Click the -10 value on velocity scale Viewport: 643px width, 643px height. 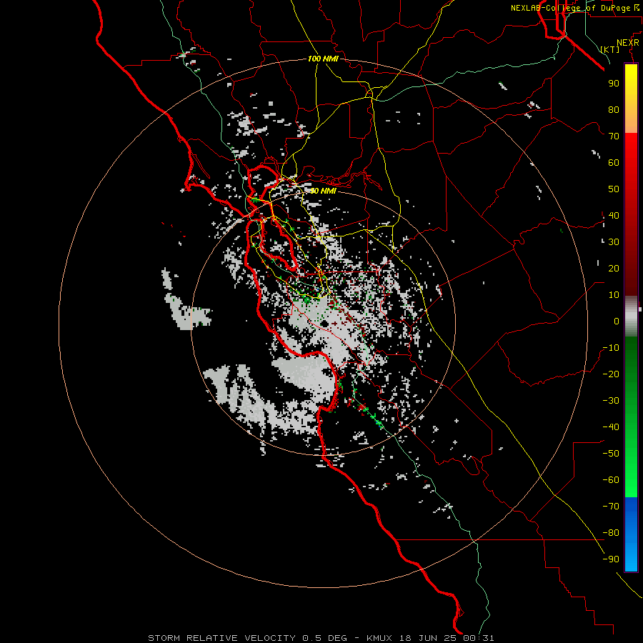[611, 348]
